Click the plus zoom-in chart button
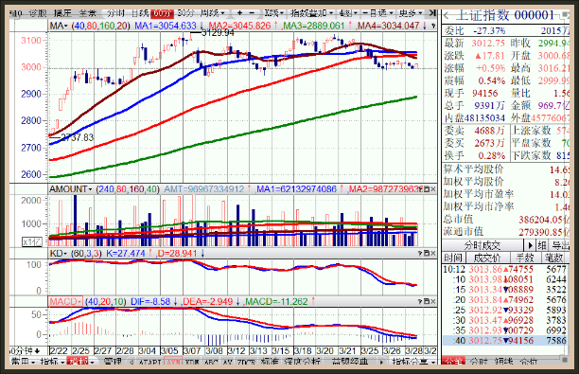 239,13
